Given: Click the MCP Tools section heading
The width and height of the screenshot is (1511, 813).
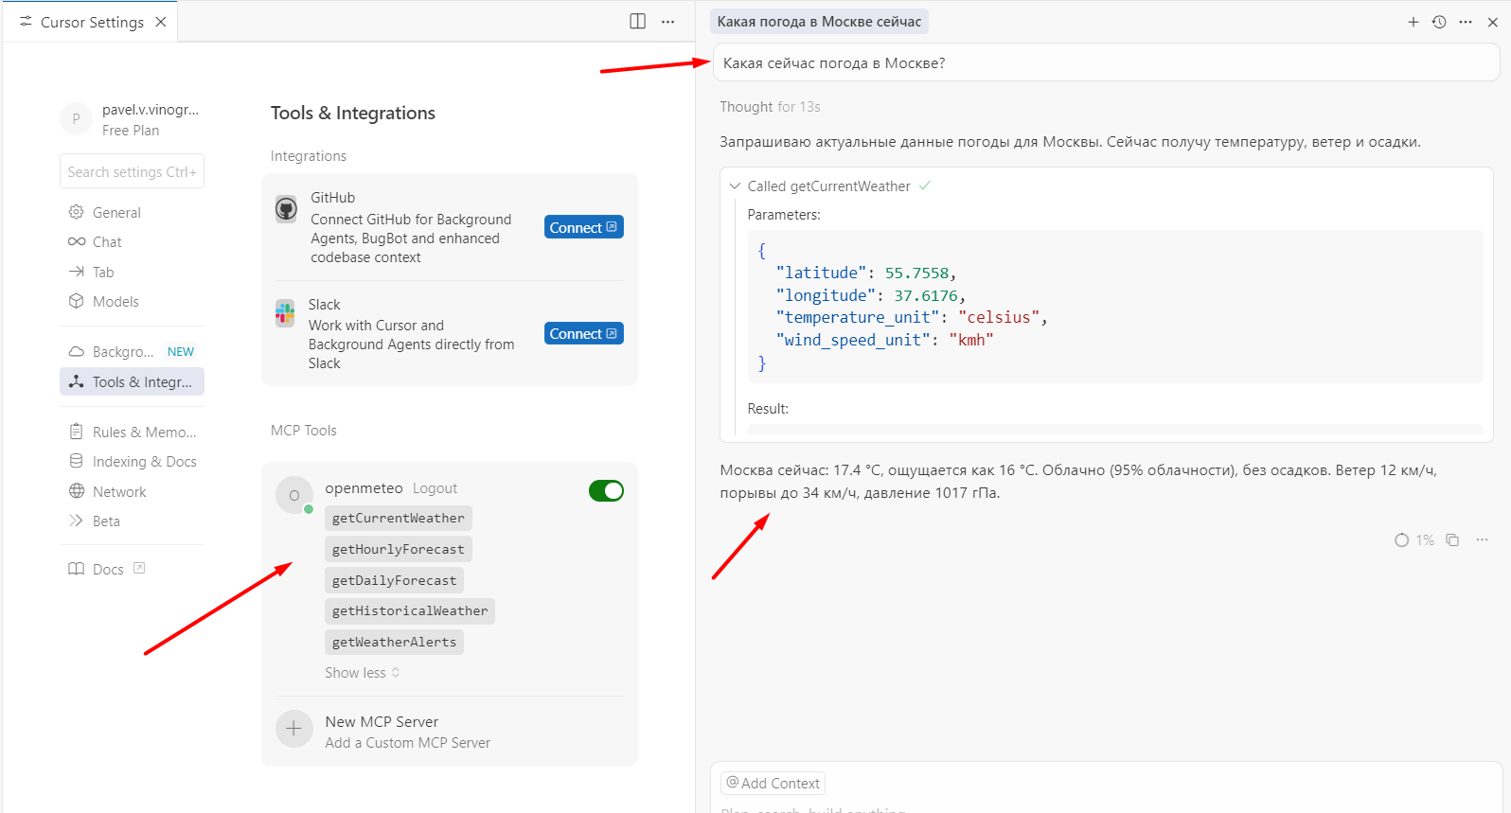Looking at the screenshot, I should [304, 431].
